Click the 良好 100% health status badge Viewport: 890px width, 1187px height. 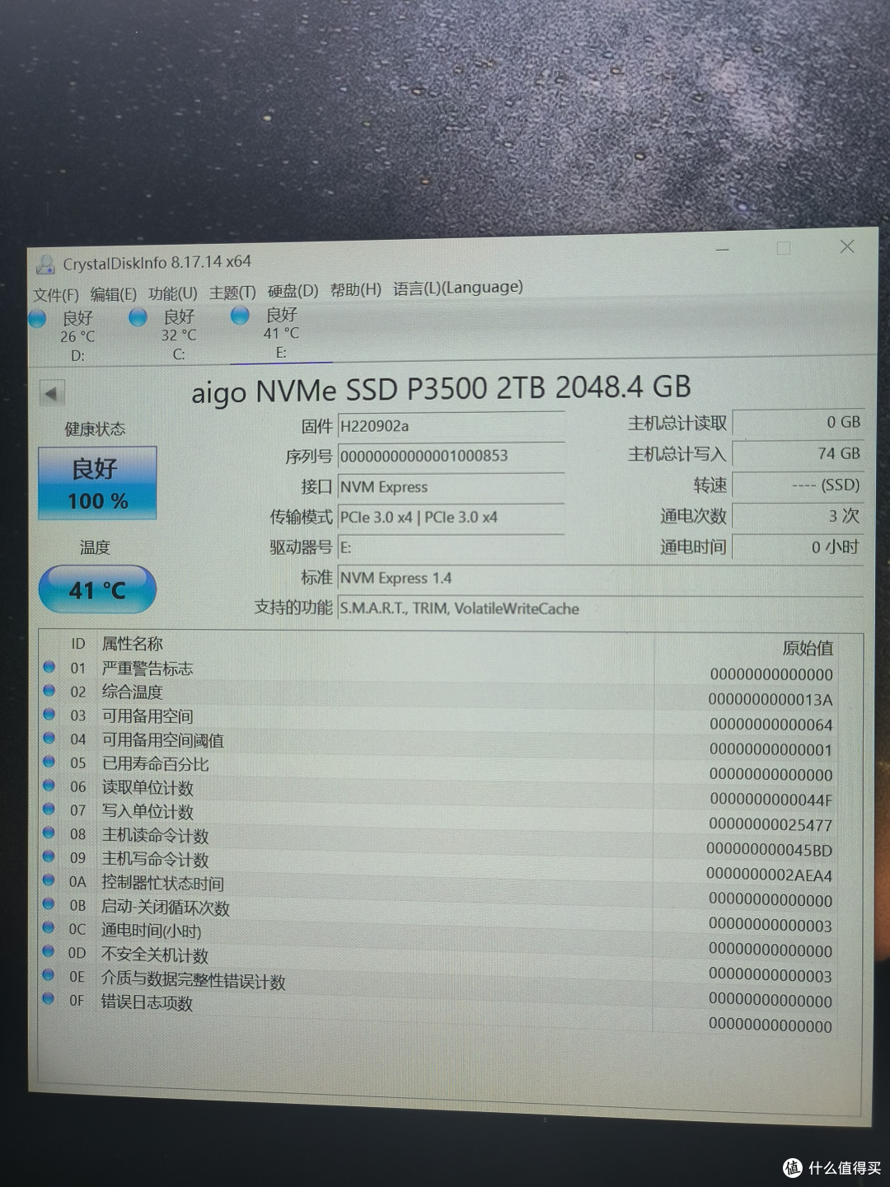(96, 481)
